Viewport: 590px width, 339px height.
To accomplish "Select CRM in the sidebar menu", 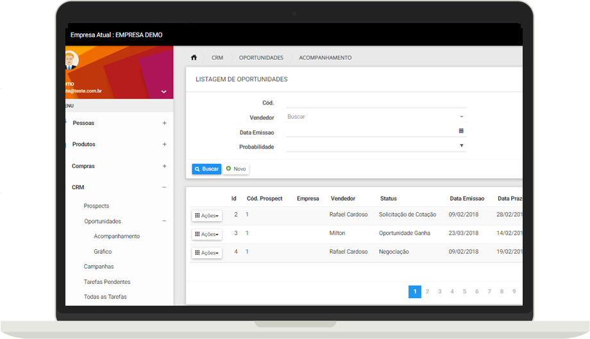I will [x=78, y=187].
